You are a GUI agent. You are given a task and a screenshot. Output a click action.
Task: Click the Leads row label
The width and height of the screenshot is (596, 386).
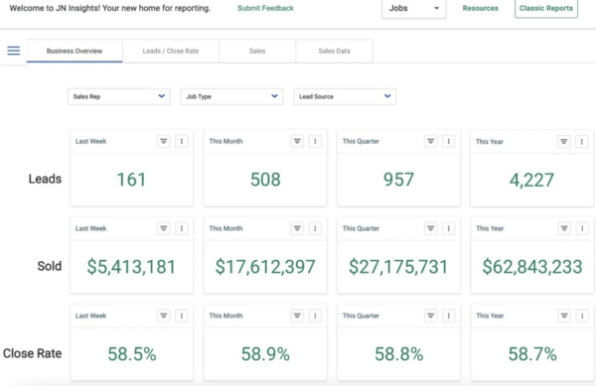pyautogui.click(x=45, y=179)
